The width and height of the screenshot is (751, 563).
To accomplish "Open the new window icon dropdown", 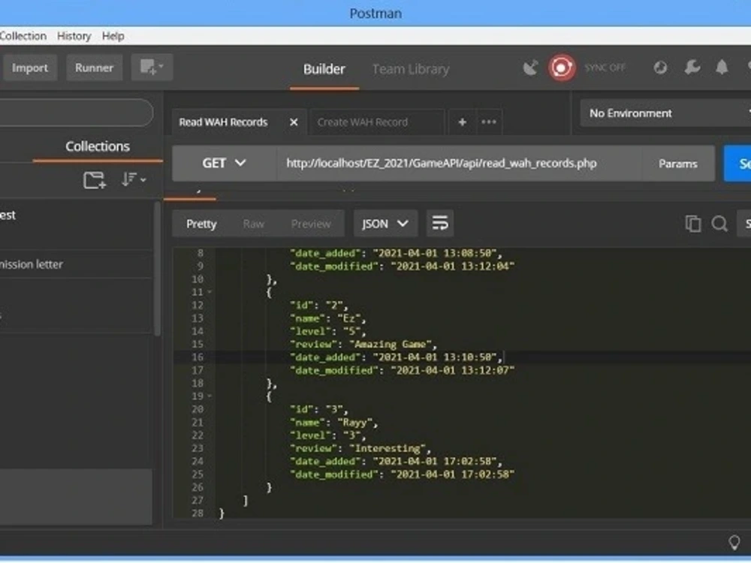I will (152, 68).
